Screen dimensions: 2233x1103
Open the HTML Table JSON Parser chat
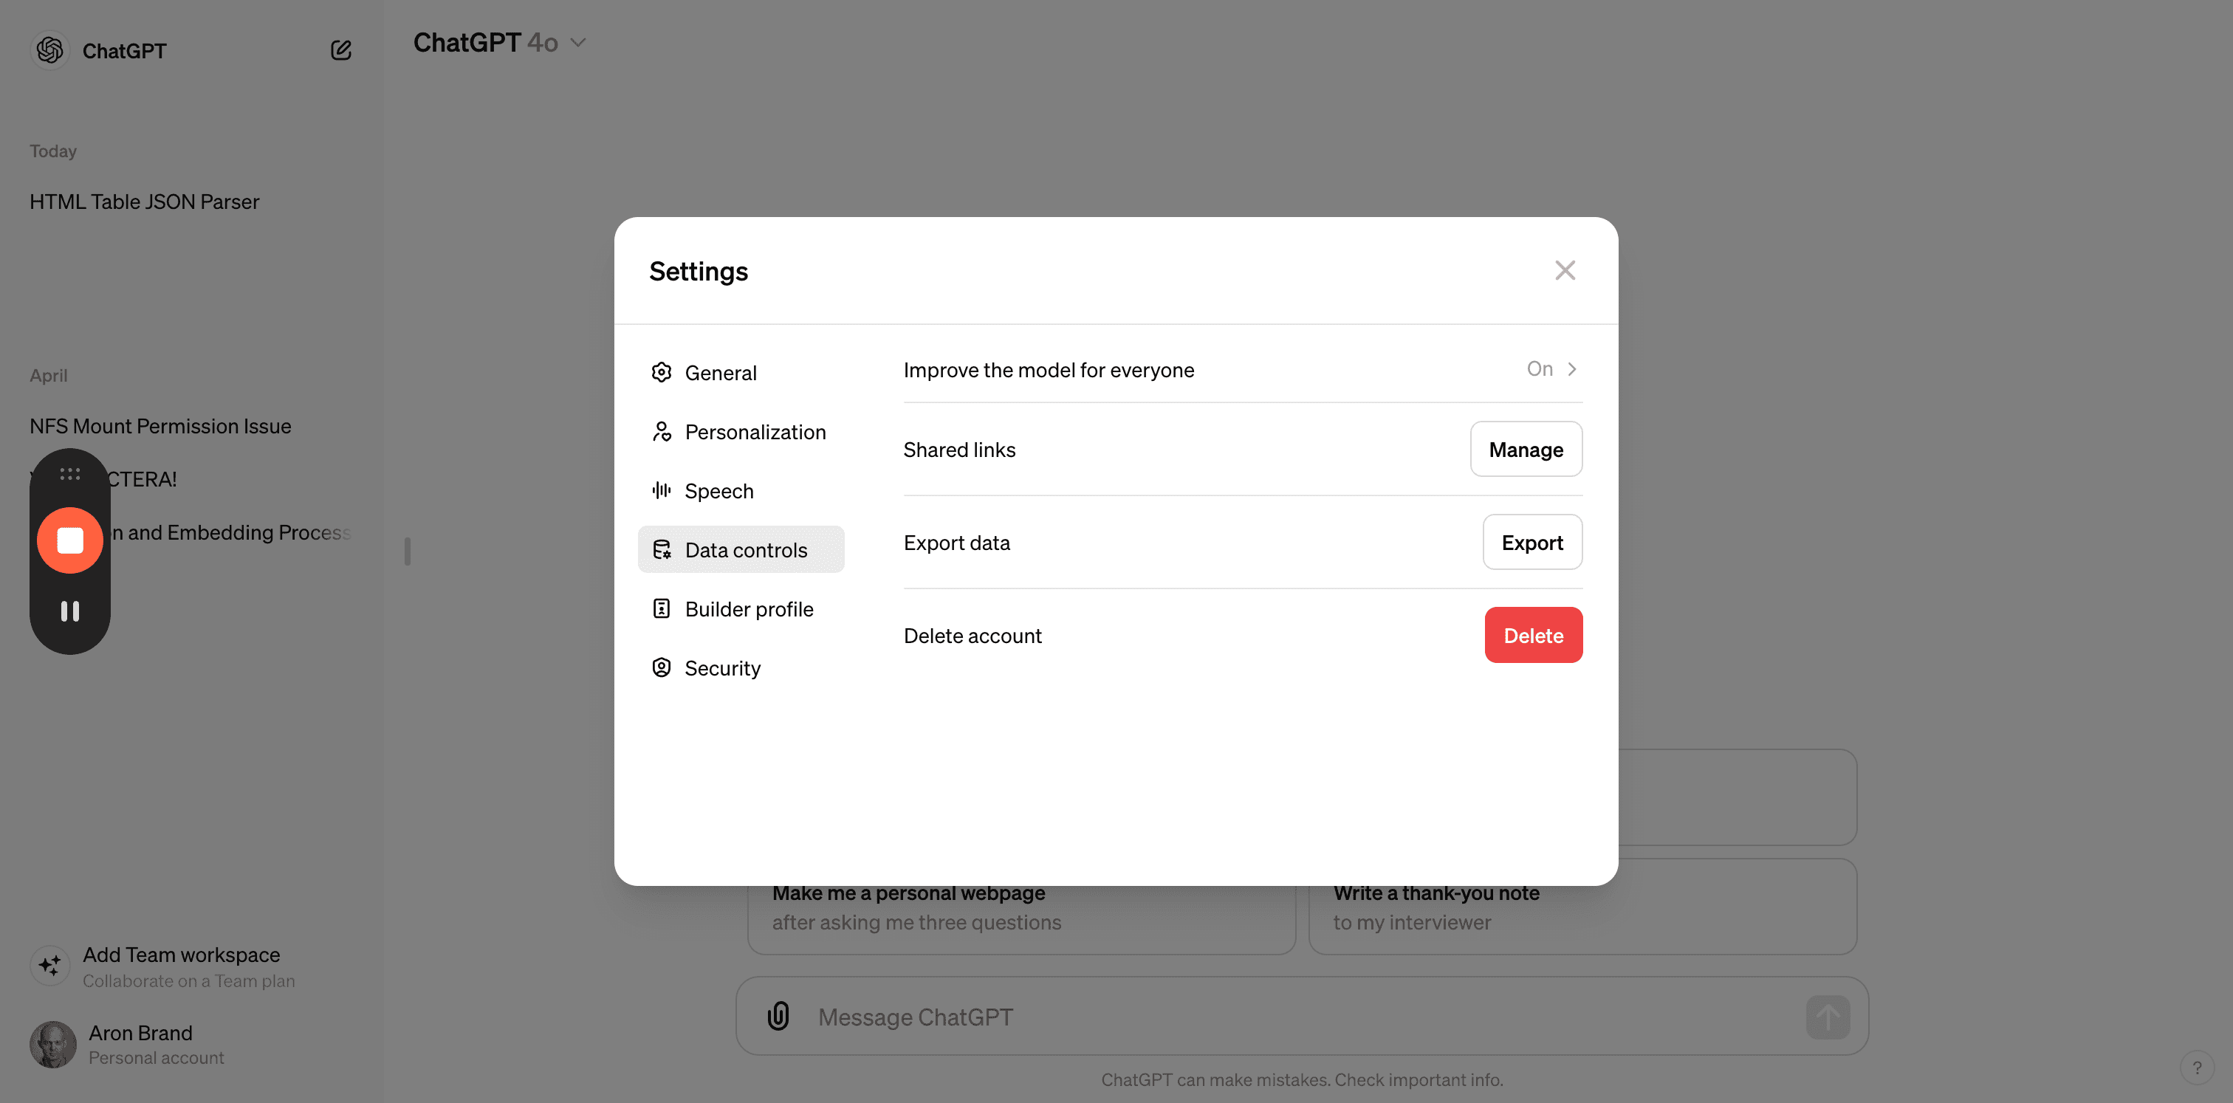point(144,202)
